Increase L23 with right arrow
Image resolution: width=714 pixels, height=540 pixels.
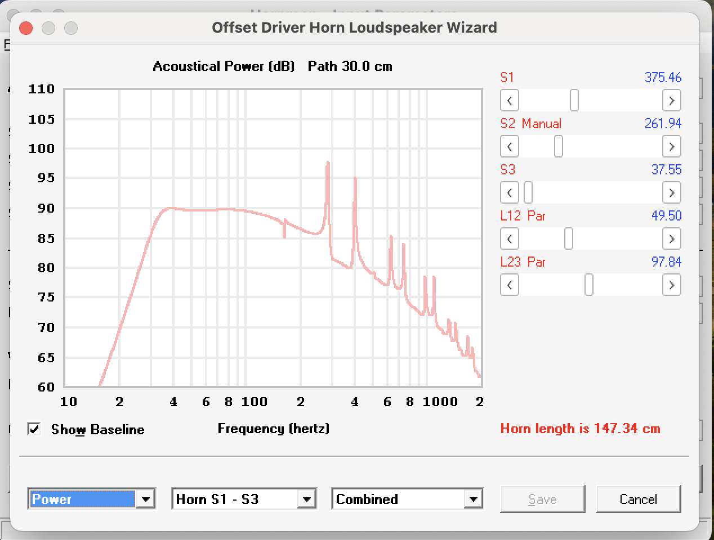672,285
